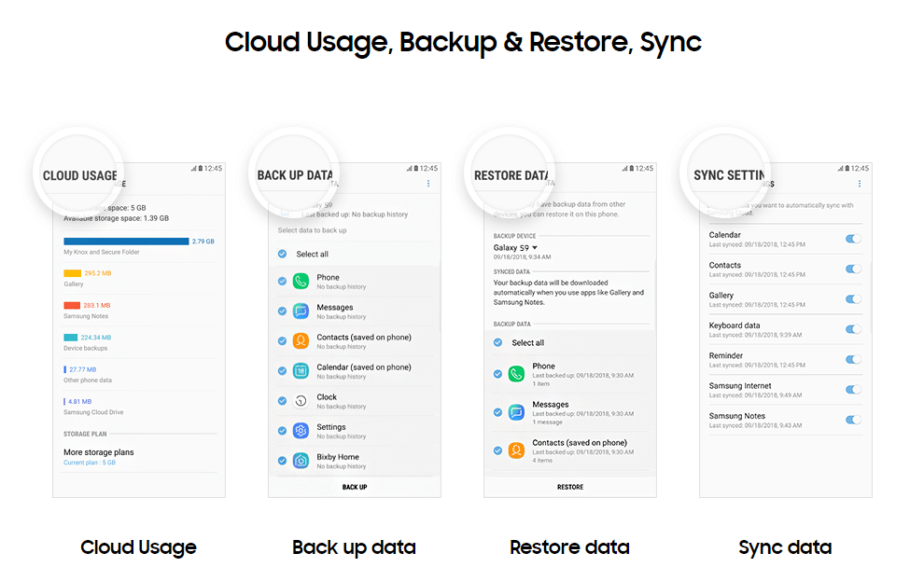Uncheck Contacts checkbox in Back up data
This screenshot has height=581, width=924.
tap(282, 340)
